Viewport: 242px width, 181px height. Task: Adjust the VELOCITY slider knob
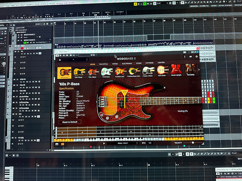(193, 143)
